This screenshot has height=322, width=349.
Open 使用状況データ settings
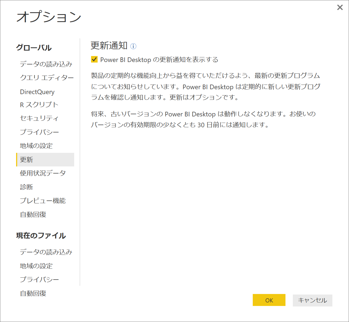click(x=43, y=173)
